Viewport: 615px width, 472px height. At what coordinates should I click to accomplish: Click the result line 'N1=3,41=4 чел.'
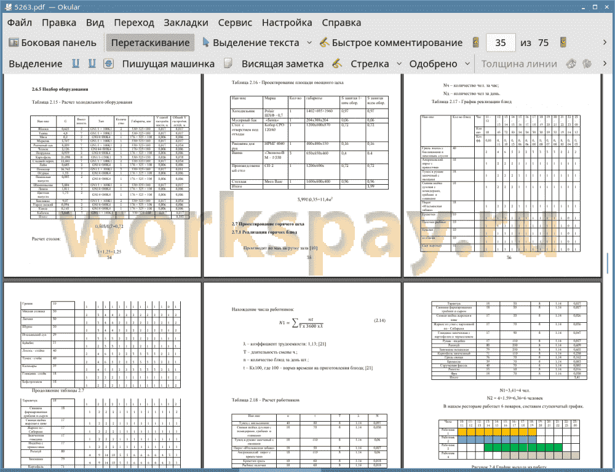click(515, 390)
